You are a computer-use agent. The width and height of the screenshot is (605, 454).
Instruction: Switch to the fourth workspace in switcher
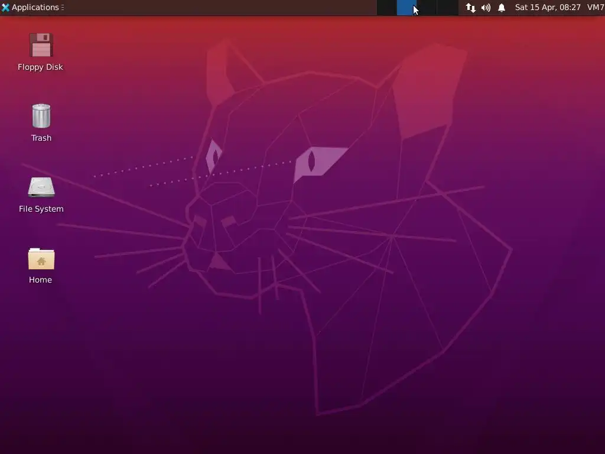click(448, 8)
